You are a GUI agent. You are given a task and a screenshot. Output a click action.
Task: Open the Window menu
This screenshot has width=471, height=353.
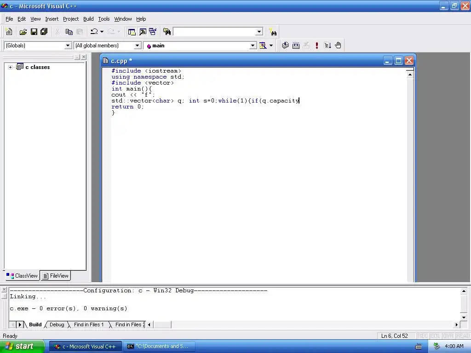click(123, 19)
